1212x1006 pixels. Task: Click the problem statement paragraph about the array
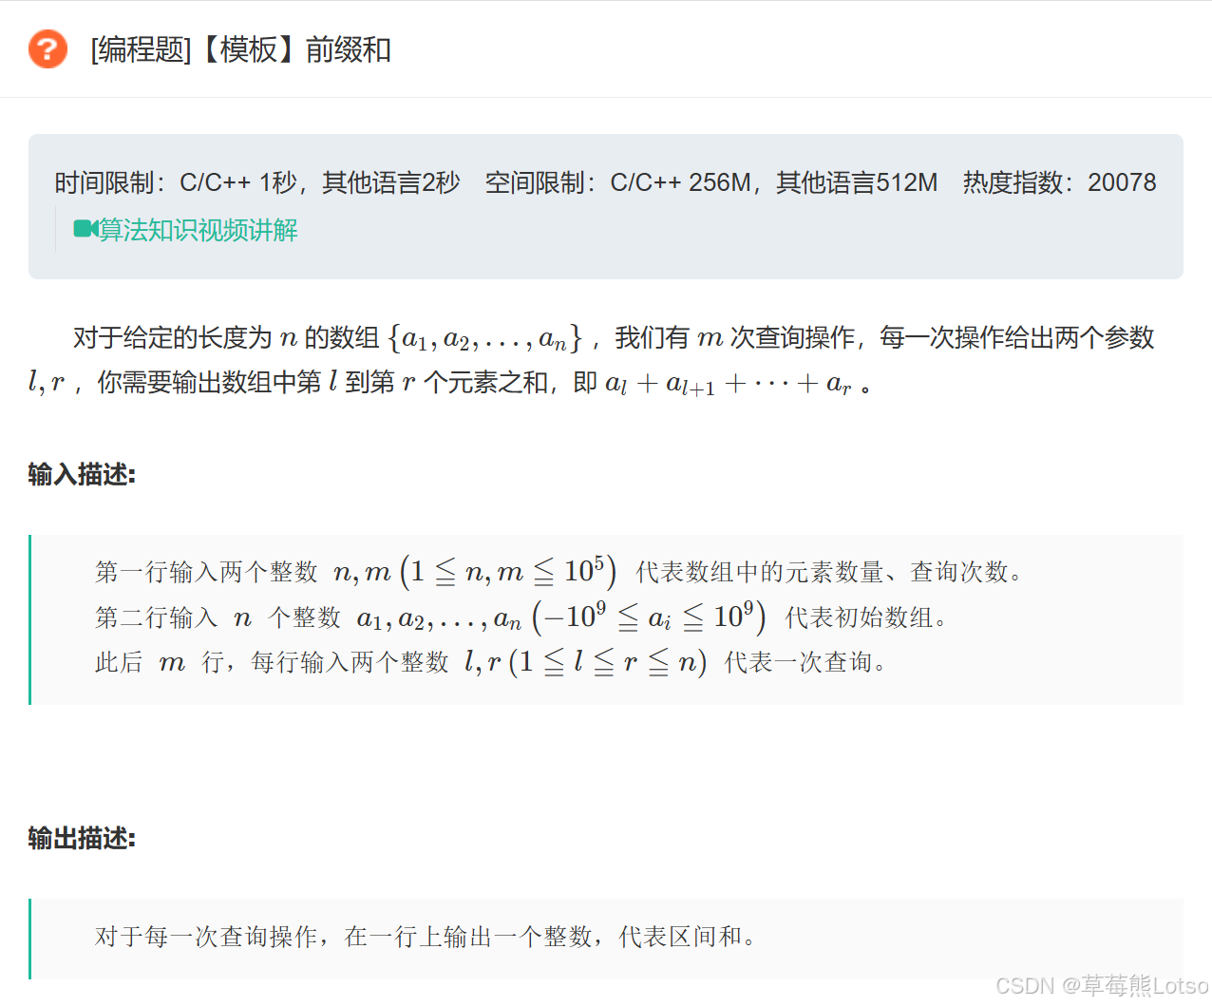(589, 359)
